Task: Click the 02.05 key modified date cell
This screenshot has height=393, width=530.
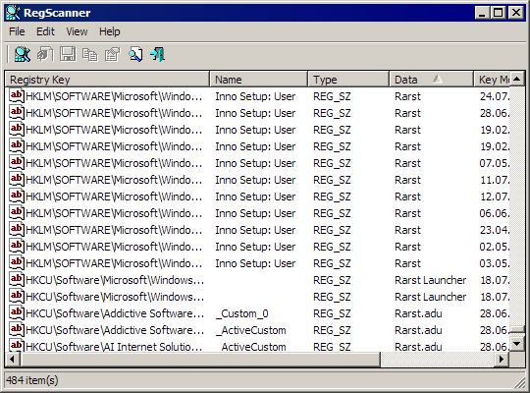Action: click(x=494, y=247)
